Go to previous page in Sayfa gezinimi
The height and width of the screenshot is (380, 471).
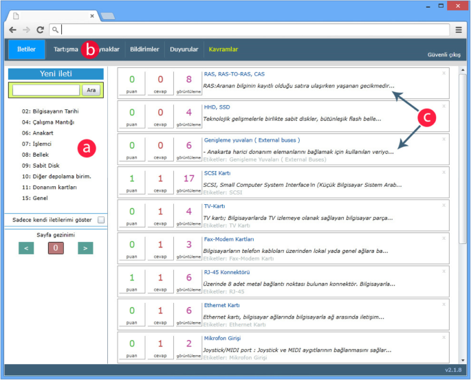(x=26, y=248)
